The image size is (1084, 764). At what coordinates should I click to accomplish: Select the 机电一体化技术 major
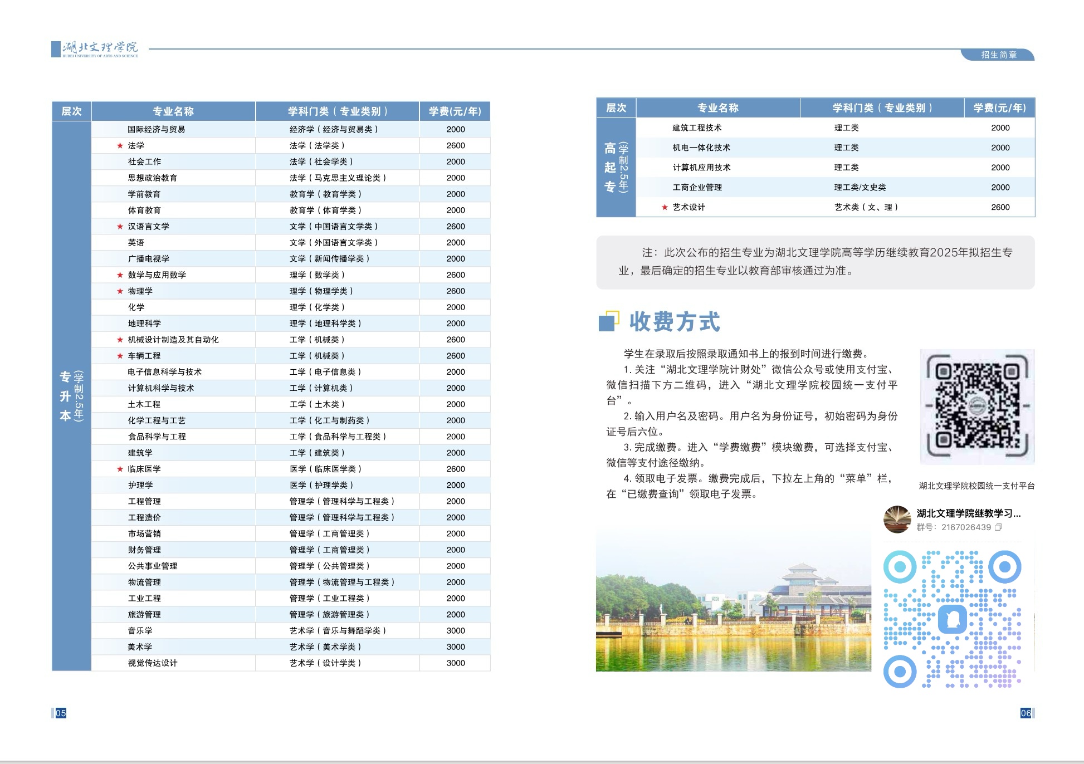tap(701, 148)
